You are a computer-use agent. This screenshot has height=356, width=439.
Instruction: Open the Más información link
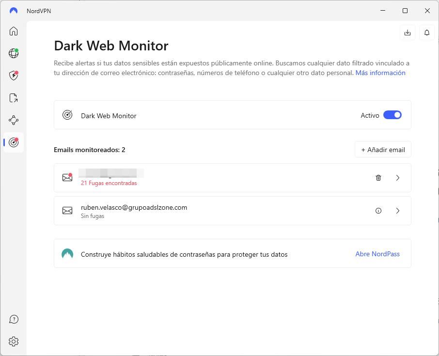click(x=380, y=73)
